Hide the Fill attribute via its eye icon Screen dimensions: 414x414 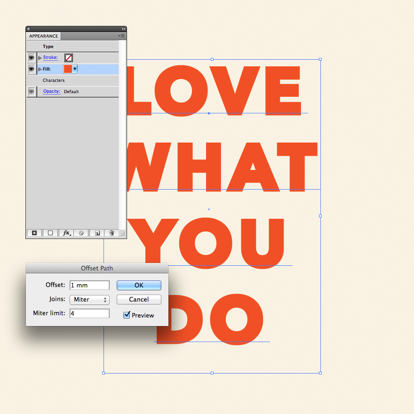pos(31,69)
